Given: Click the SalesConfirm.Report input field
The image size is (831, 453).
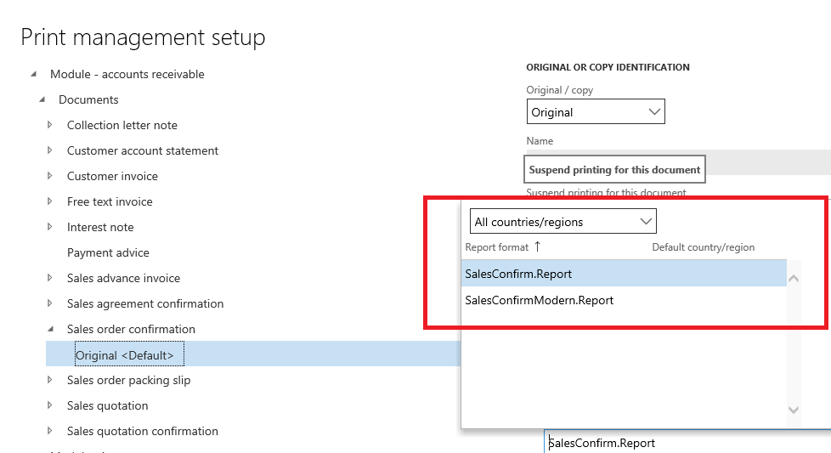Looking at the screenshot, I should (687, 442).
